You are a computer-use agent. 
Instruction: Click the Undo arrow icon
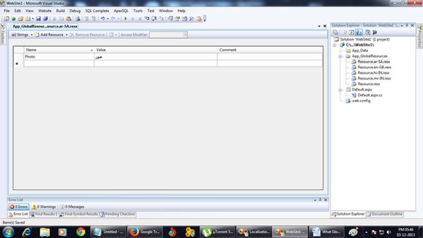point(103,19)
